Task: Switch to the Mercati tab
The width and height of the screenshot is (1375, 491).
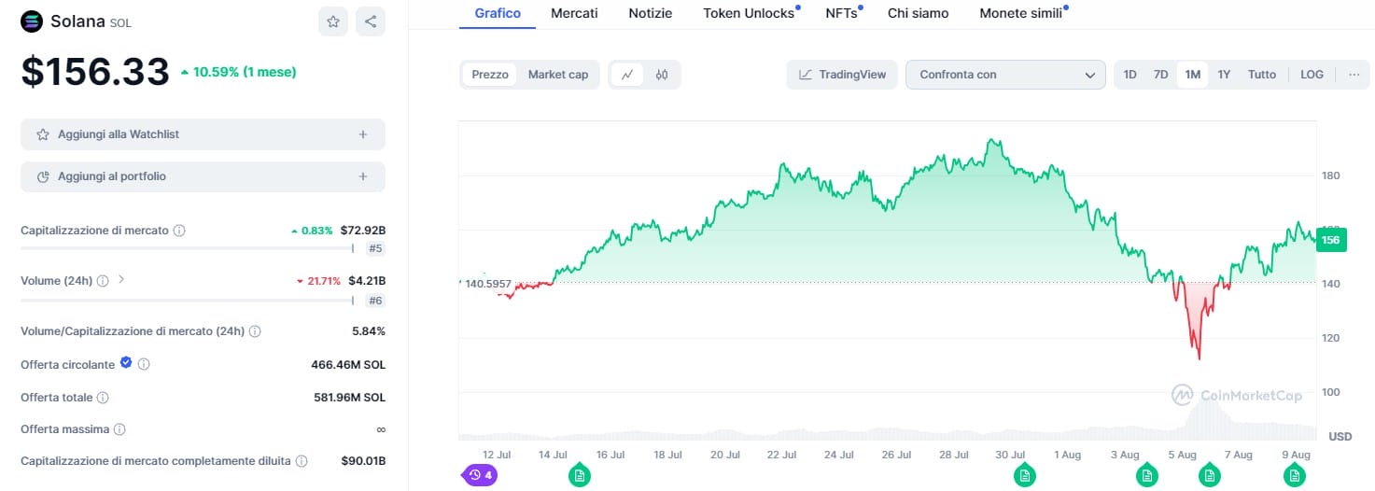Action: (x=574, y=13)
